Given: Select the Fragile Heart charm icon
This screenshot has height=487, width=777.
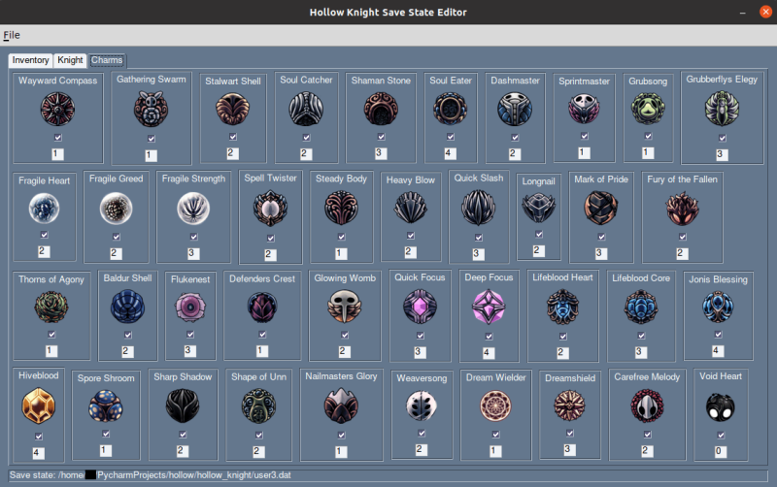Looking at the screenshot, I should (x=44, y=209).
